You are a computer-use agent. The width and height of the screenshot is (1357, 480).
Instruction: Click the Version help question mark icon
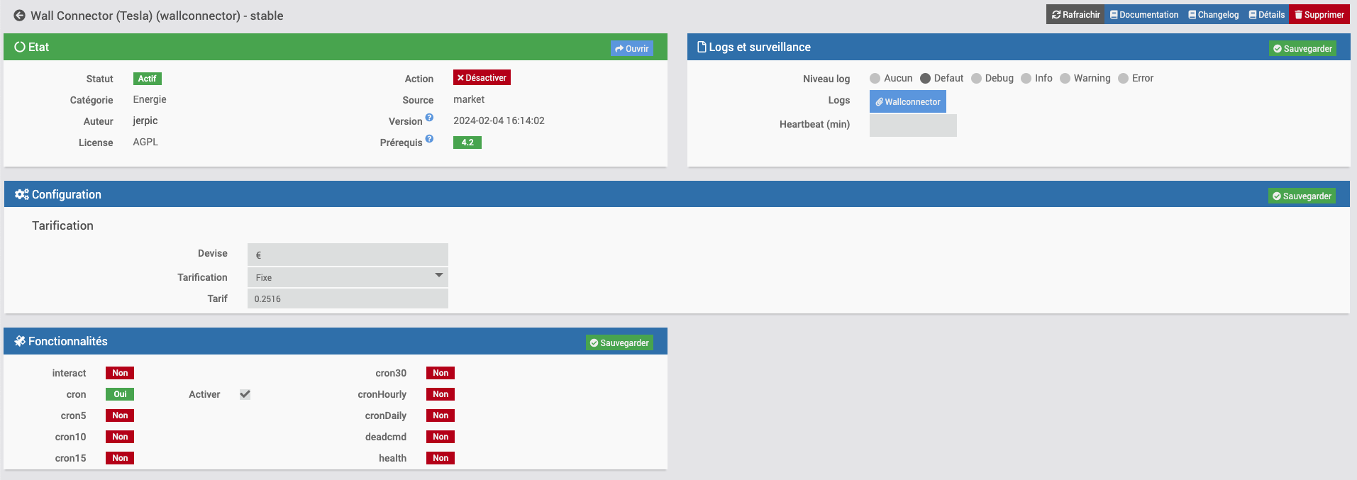coord(429,118)
